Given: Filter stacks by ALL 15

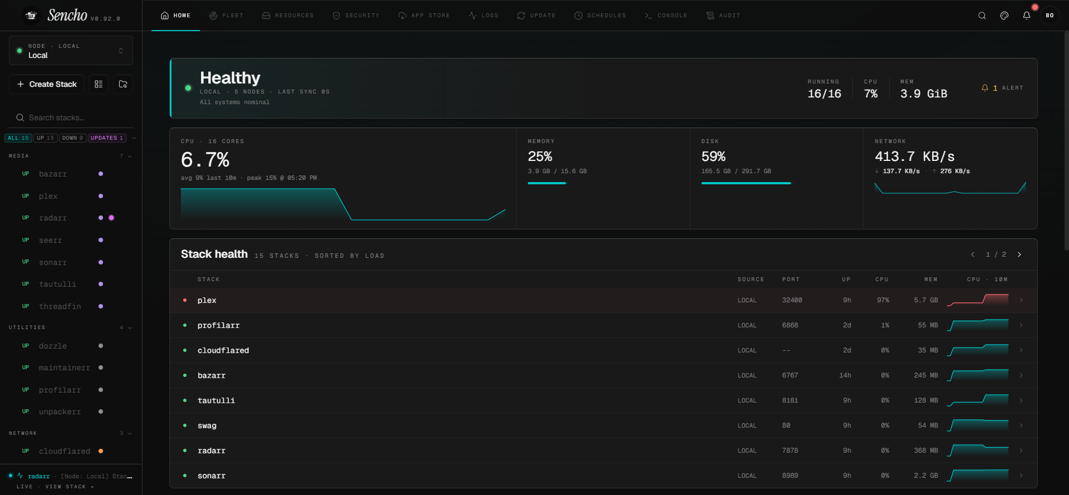Looking at the screenshot, I should click(x=18, y=138).
